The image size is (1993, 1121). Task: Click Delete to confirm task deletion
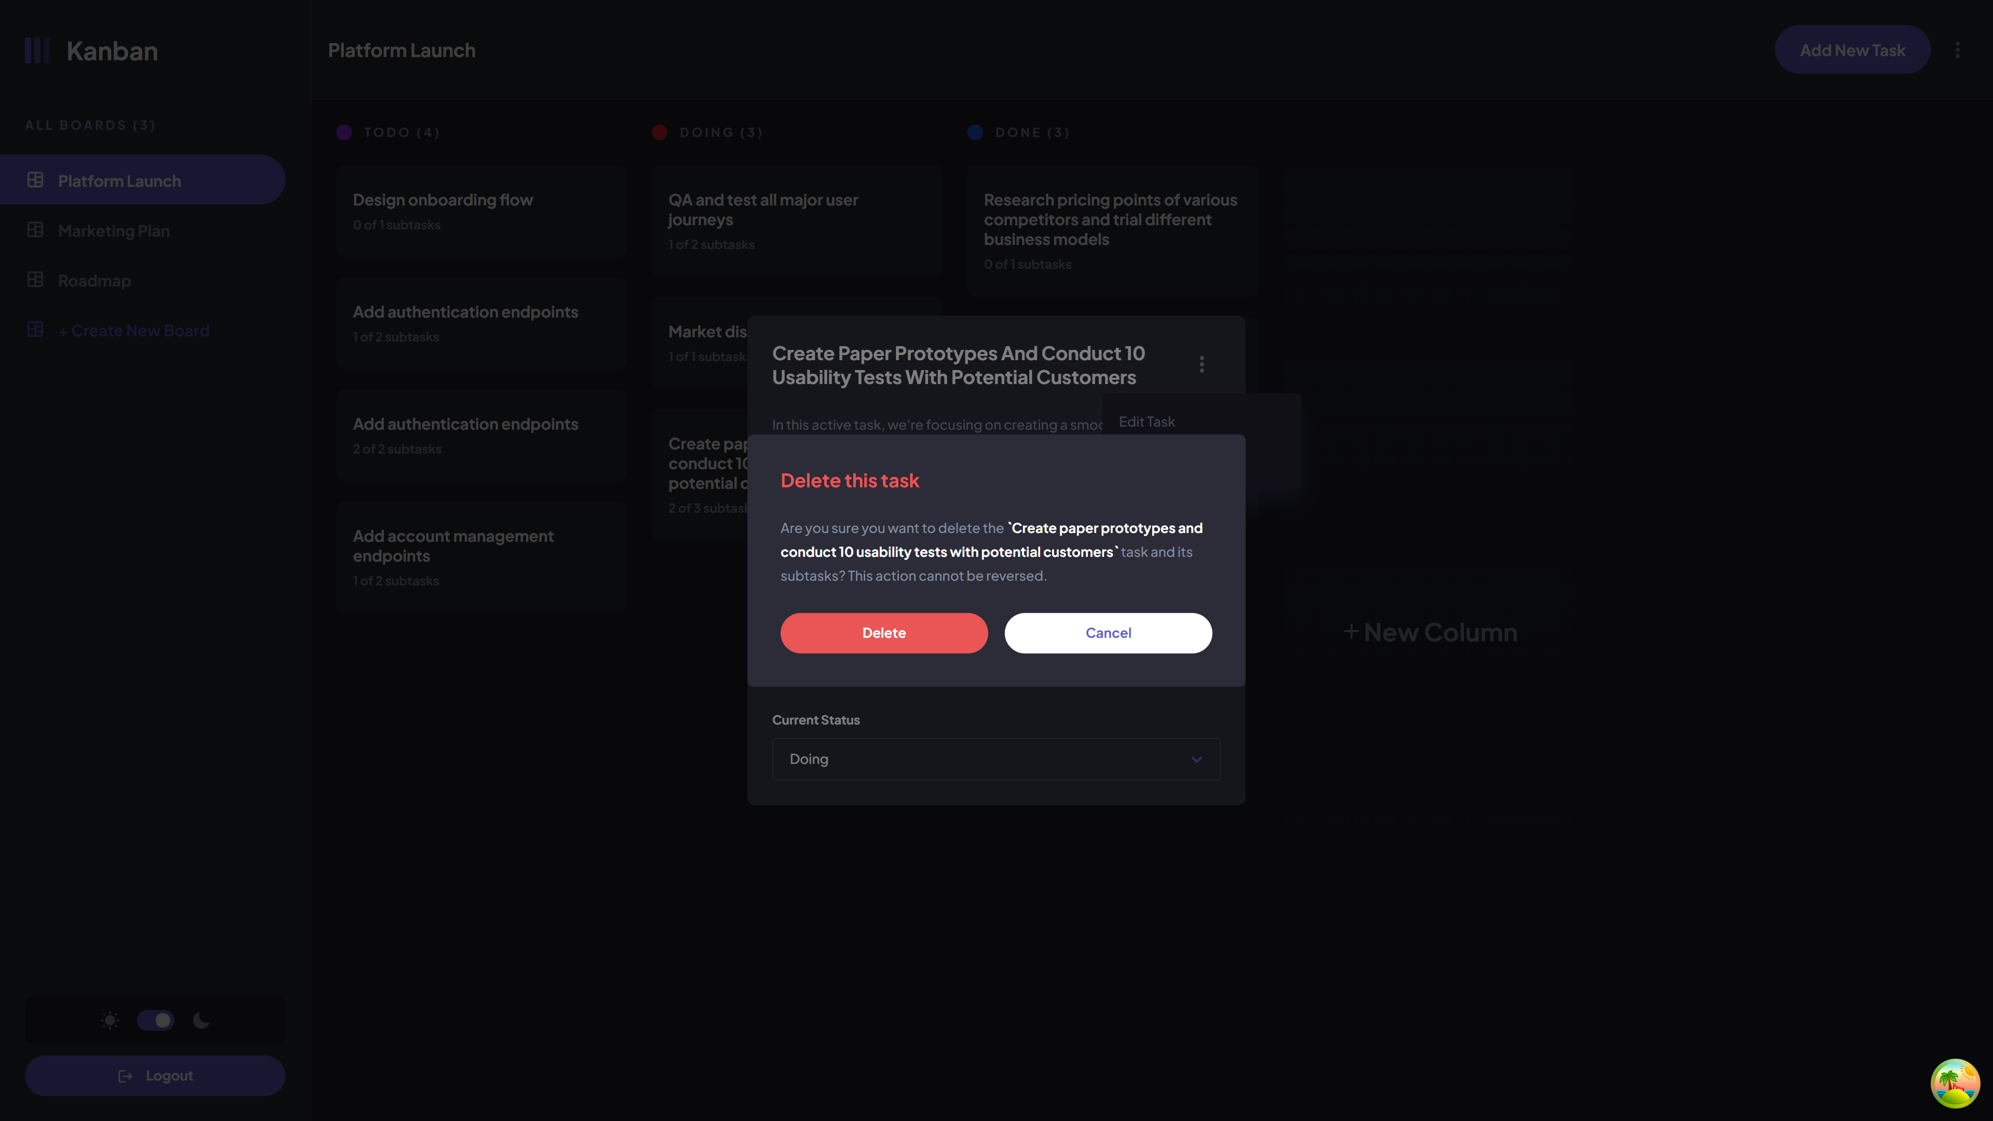(883, 632)
